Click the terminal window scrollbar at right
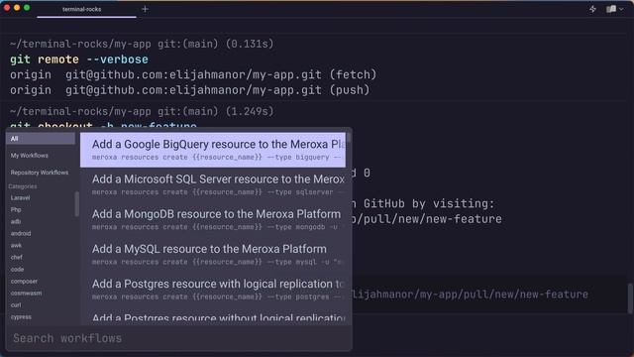The width and height of the screenshot is (634, 357). click(630, 297)
